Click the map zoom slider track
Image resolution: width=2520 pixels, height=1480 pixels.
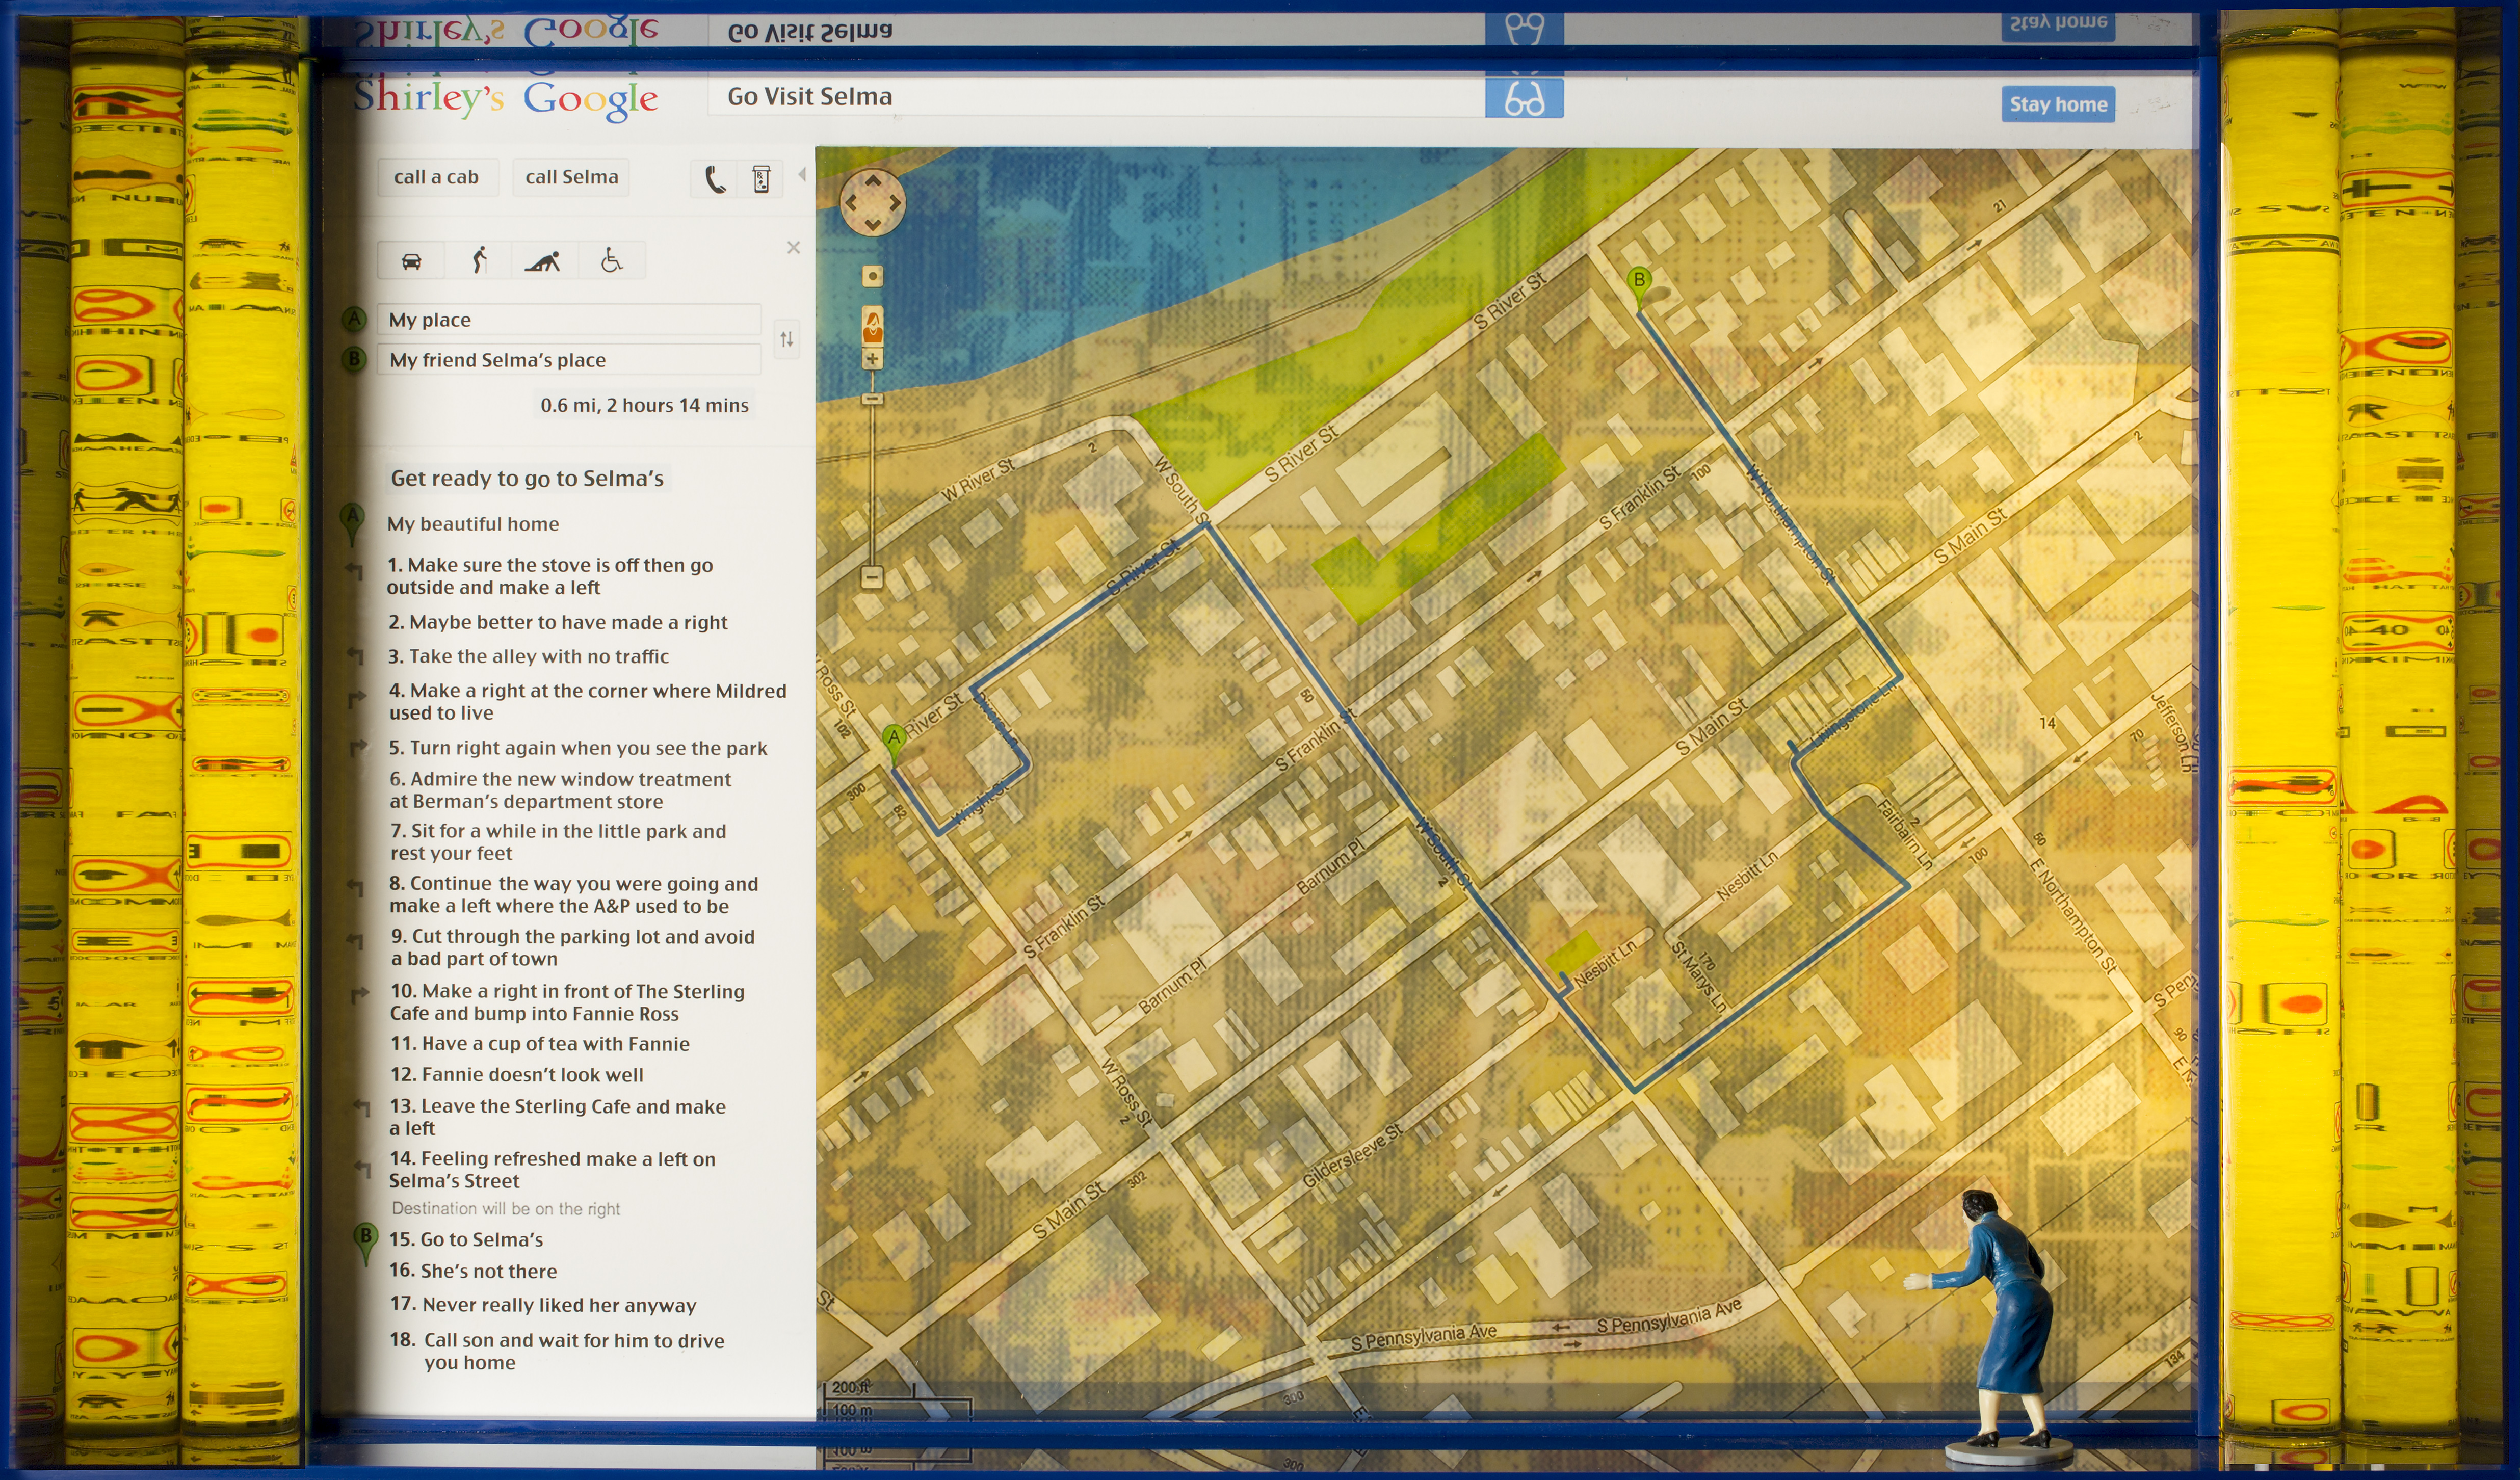872,480
